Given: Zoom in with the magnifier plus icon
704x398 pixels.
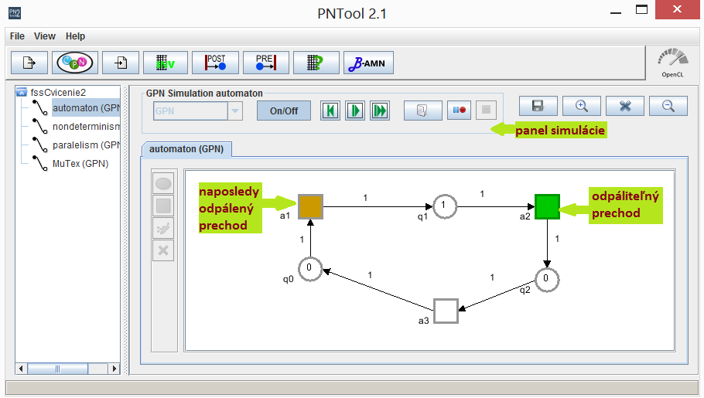Looking at the screenshot, I should [x=581, y=107].
